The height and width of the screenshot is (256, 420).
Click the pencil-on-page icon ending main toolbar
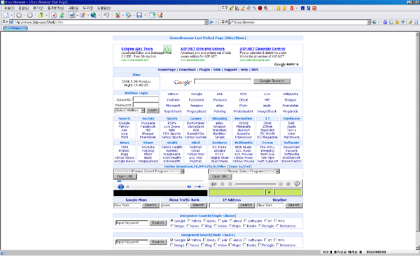pos(160,15)
